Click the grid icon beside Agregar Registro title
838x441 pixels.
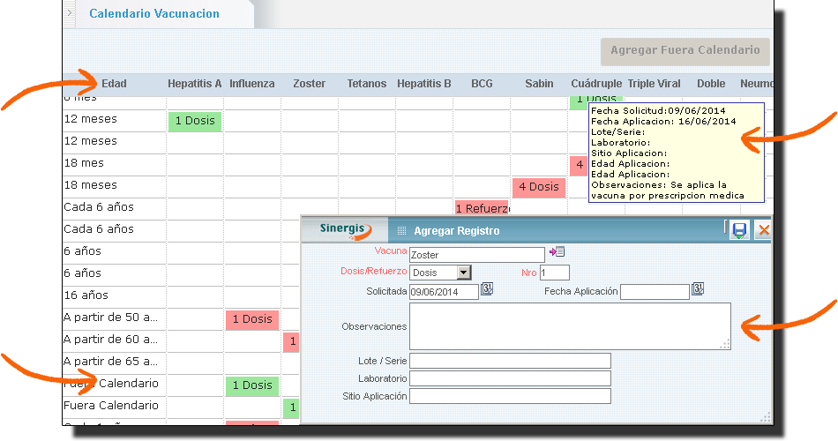click(x=401, y=231)
